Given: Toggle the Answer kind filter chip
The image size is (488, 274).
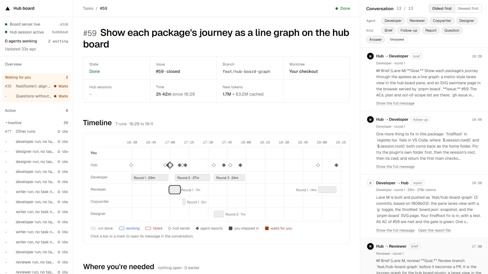Looking at the screenshot, I should point(375,40).
